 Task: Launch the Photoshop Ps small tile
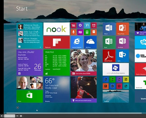tap(105, 79)
